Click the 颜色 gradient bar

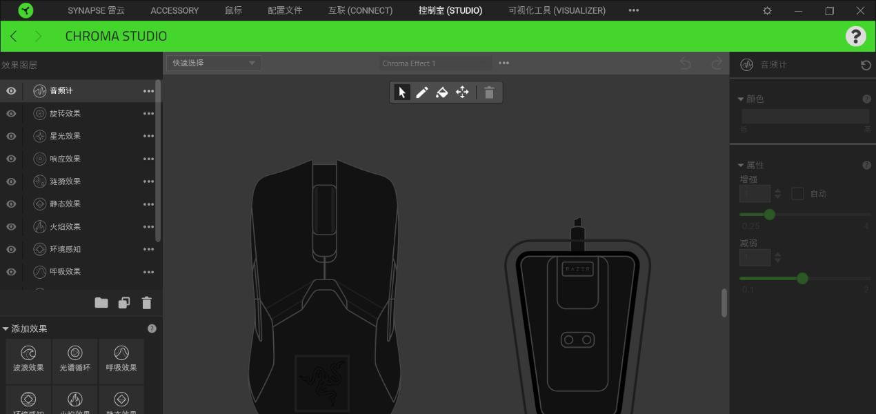point(805,116)
